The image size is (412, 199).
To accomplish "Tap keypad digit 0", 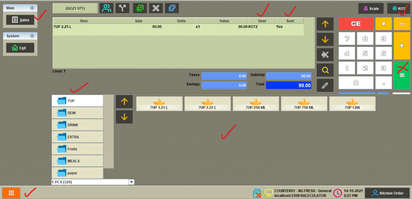I will 356,83.
